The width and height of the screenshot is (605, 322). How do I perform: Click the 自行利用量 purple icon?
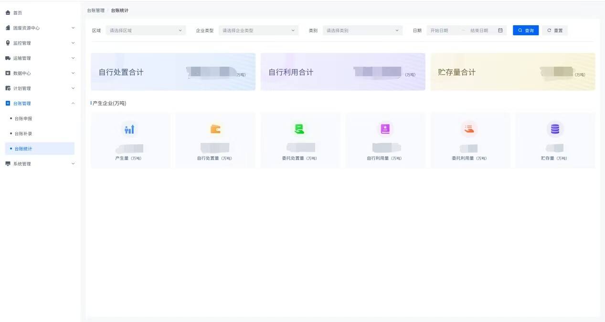pos(385,129)
